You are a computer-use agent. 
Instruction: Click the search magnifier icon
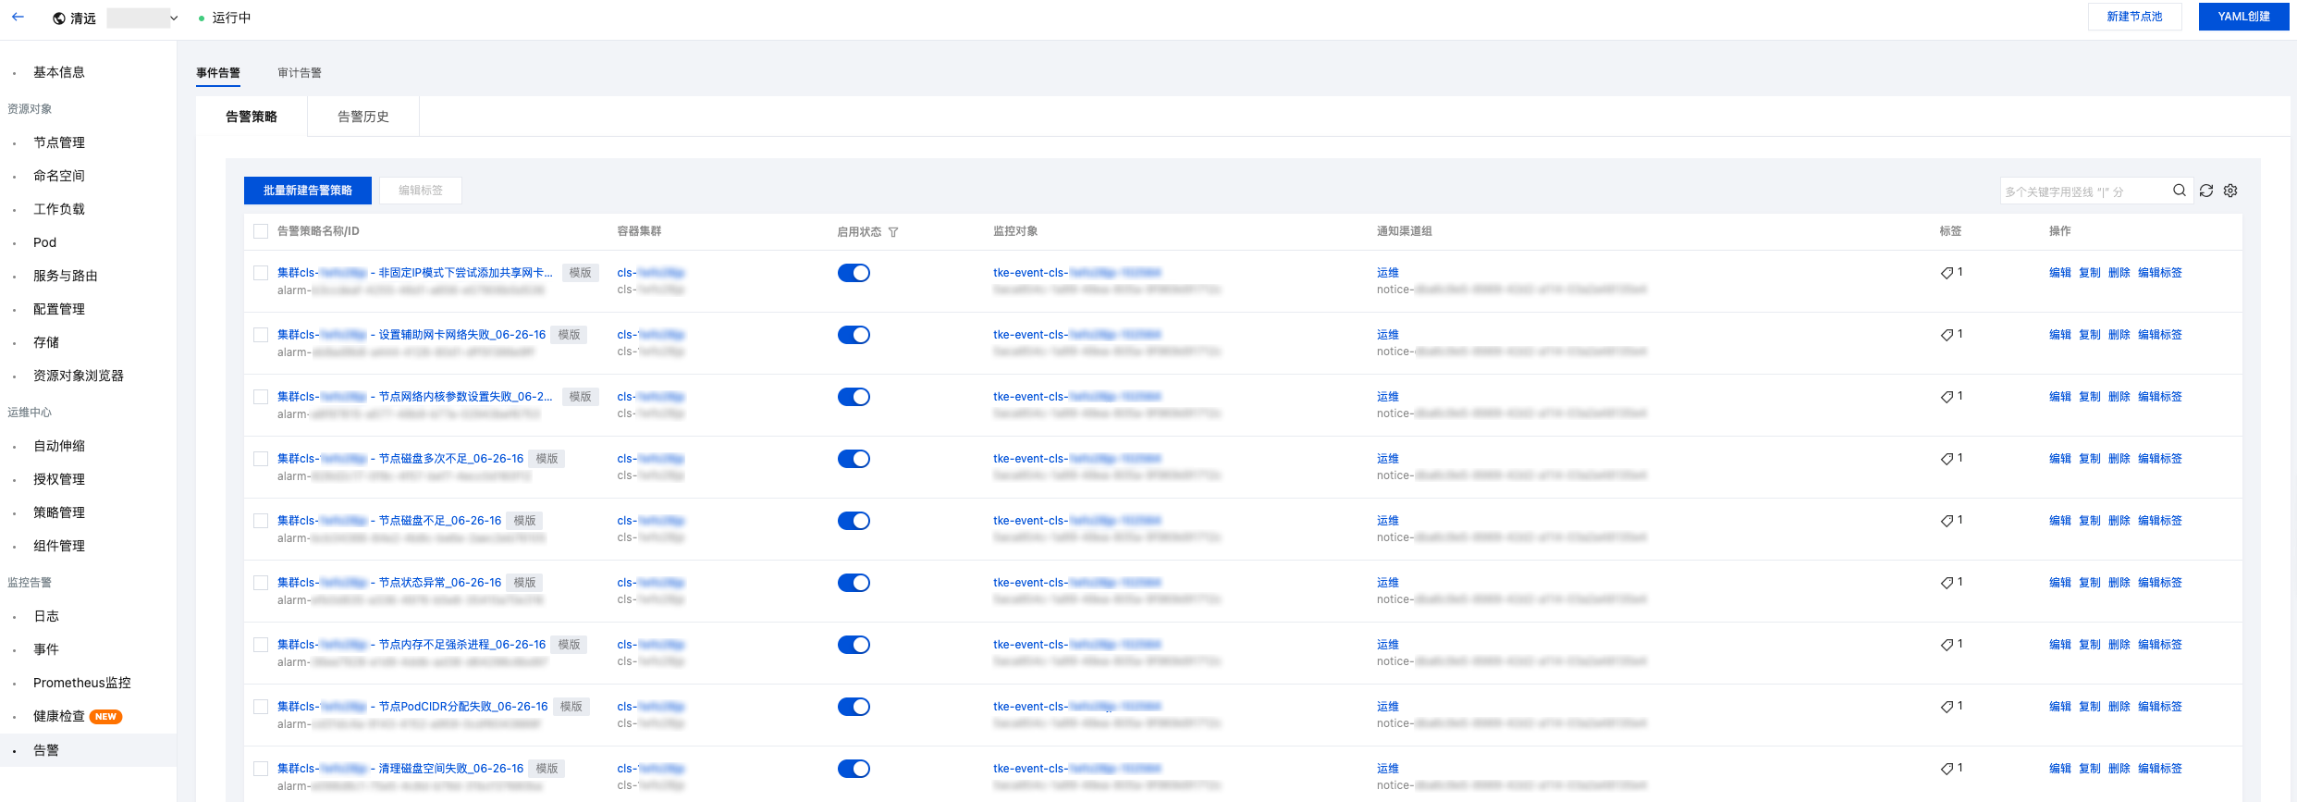pyautogui.click(x=2180, y=191)
